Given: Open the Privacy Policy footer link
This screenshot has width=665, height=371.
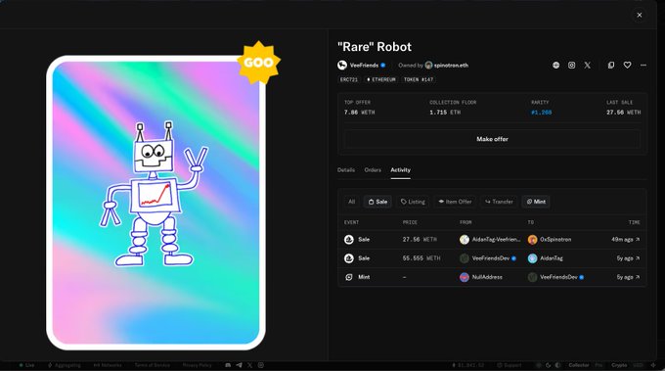Looking at the screenshot, I should pyautogui.click(x=197, y=365).
